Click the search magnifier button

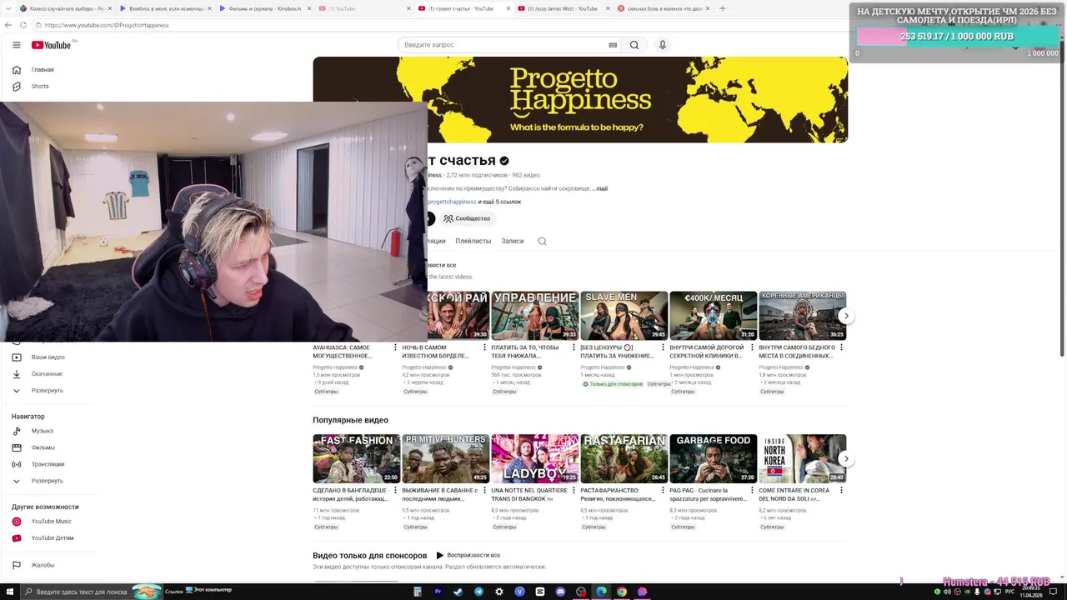pyautogui.click(x=634, y=45)
